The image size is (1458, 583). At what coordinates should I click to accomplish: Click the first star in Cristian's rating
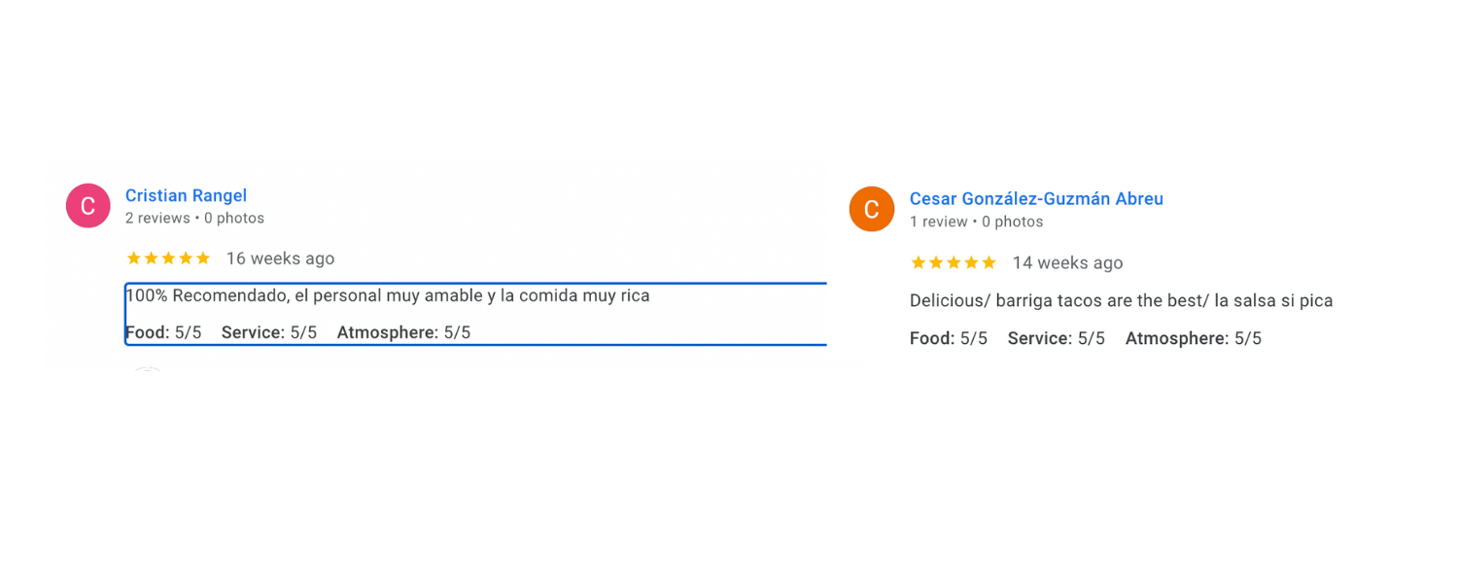coord(134,258)
